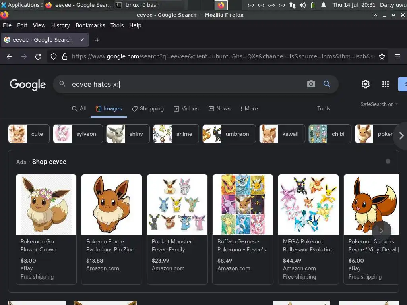Open the system volume control
407x305 pixels.
302,5
